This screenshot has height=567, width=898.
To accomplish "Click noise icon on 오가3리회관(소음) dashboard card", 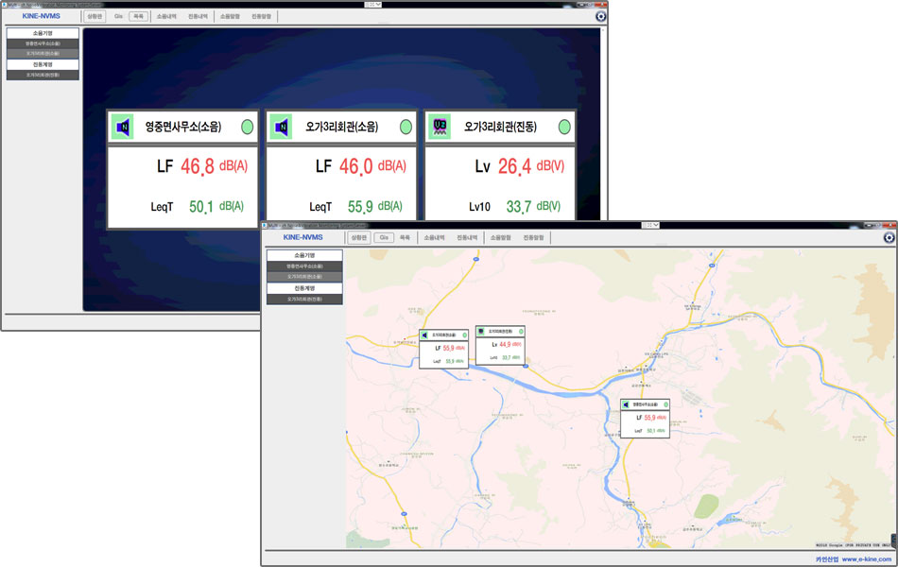I will [x=281, y=127].
